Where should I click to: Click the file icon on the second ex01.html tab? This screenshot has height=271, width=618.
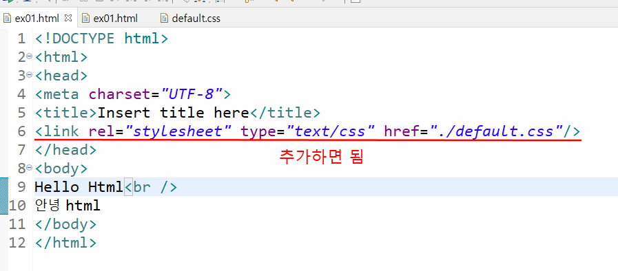coord(85,18)
